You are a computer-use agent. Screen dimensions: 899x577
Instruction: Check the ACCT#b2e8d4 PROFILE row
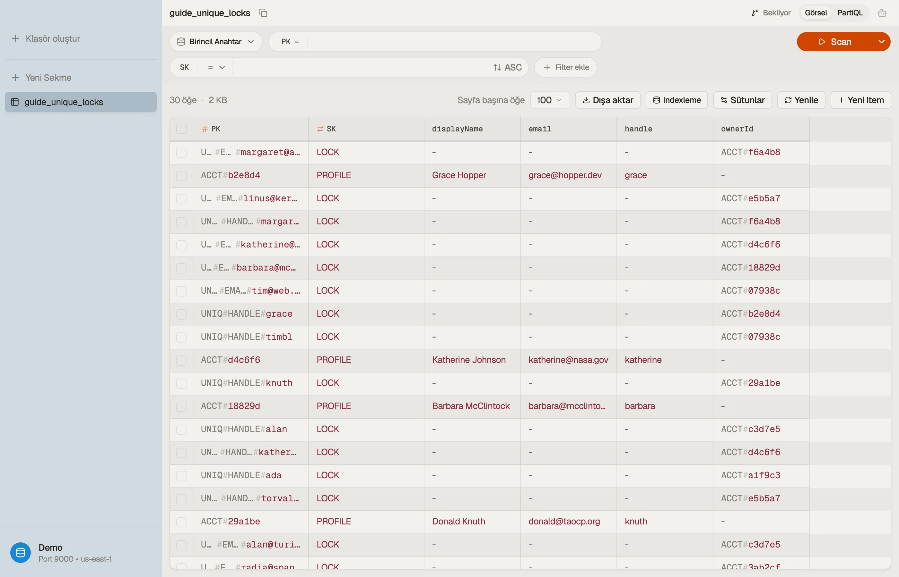point(181,176)
